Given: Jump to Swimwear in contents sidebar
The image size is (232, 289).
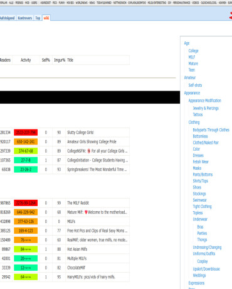Looking at the screenshot, I should coord(199,200).
